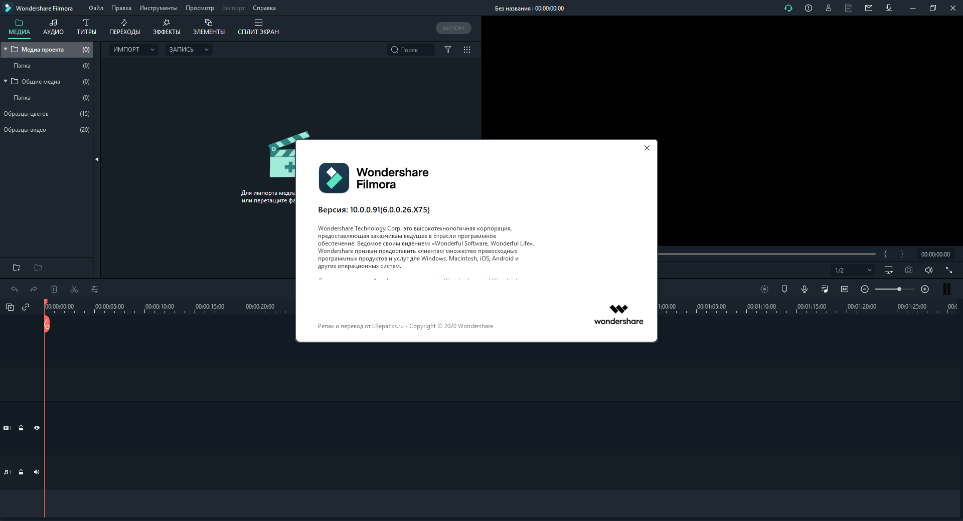Image resolution: width=963 pixels, height=521 pixels.
Task: Click add new folder icon at panel bottom
Action: click(x=17, y=268)
